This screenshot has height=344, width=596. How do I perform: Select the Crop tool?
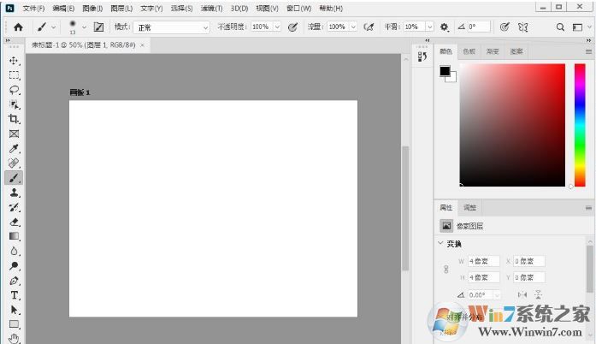click(x=14, y=119)
